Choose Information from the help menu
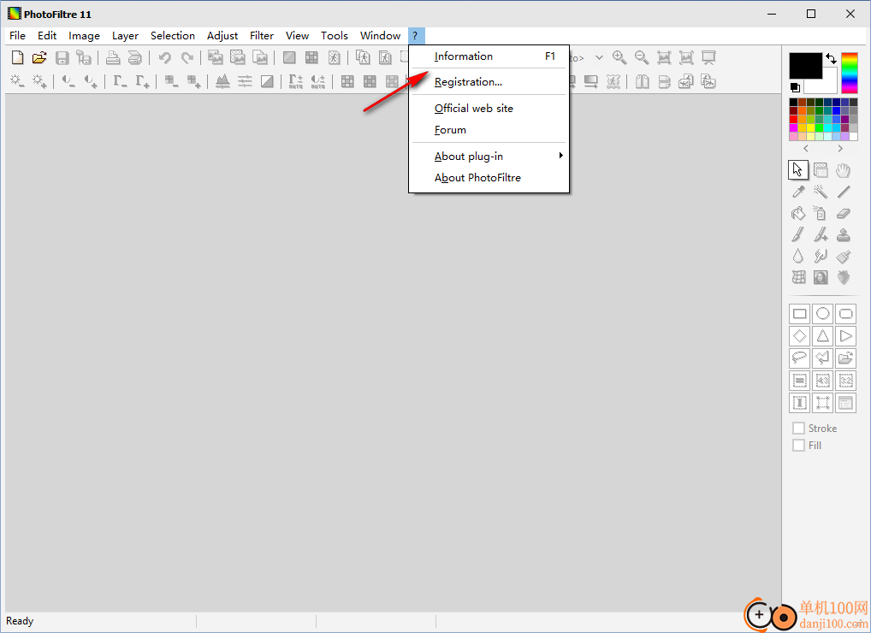Viewport: 871px width, 633px height. coord(489,56)
